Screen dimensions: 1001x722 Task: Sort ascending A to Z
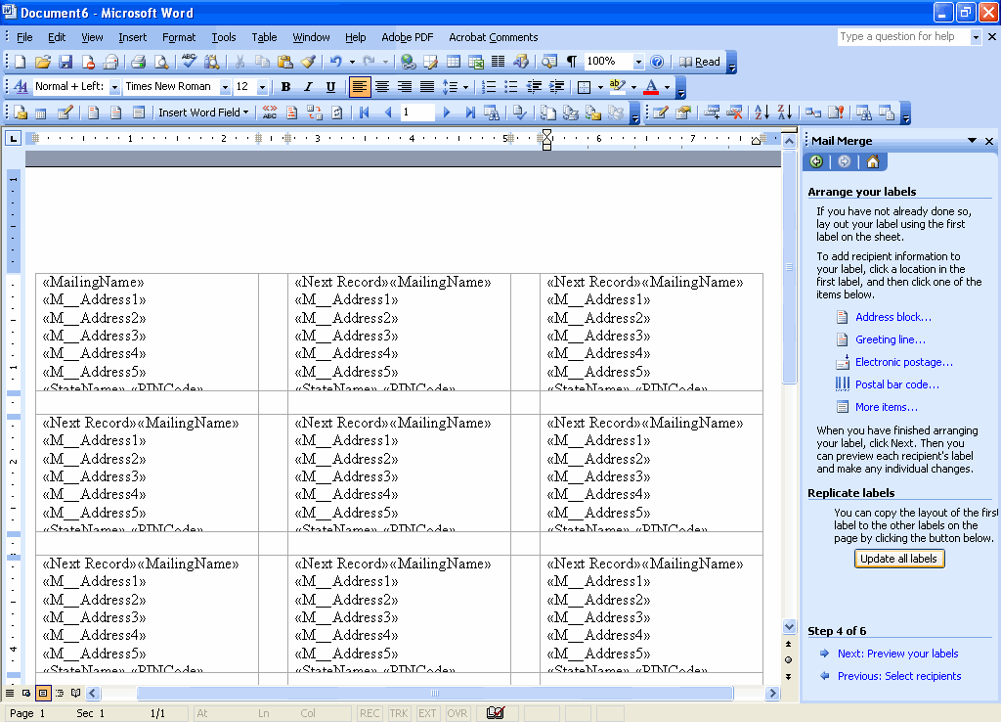coord(762,113)
